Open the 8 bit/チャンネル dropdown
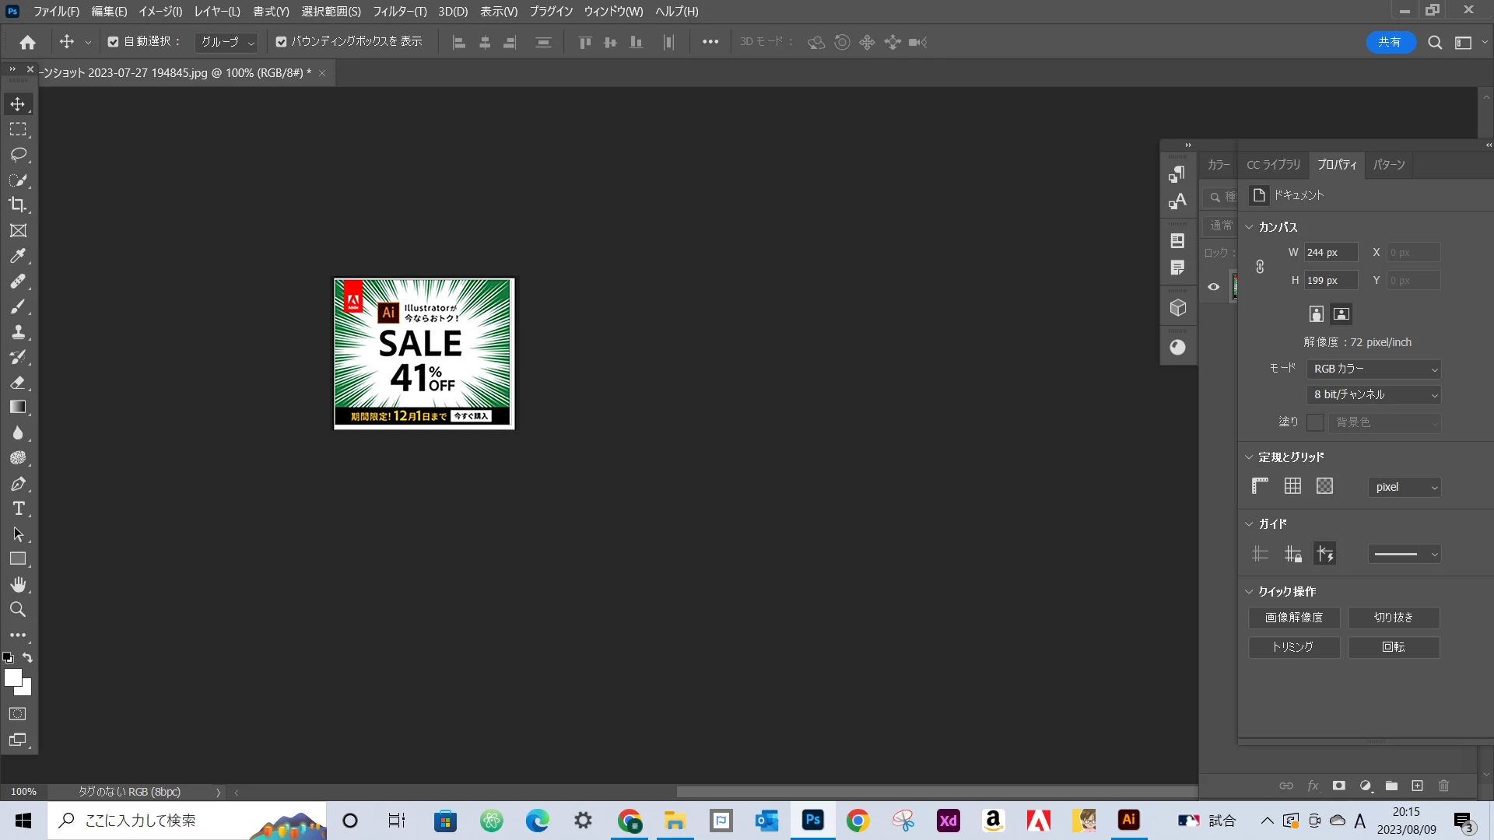The width and height of the screenshot is (1494, 840). point(1374,395)
